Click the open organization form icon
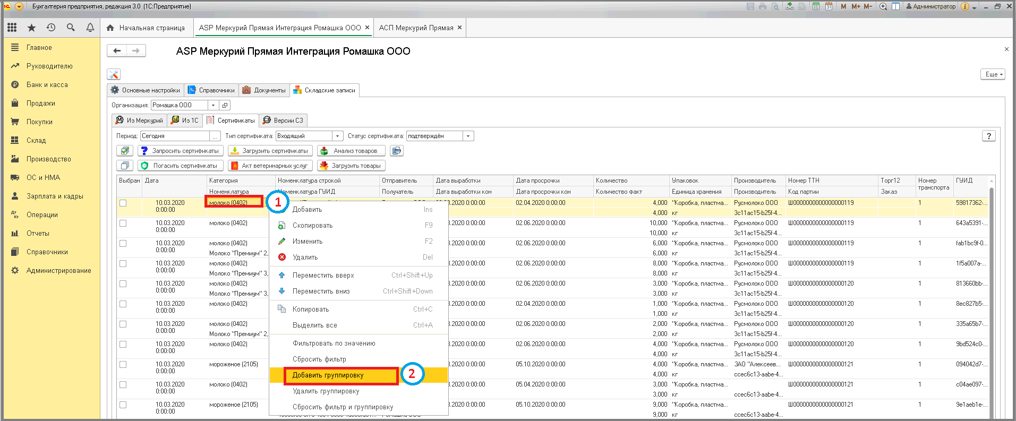1016x421 pixels. tap(225, 105)
